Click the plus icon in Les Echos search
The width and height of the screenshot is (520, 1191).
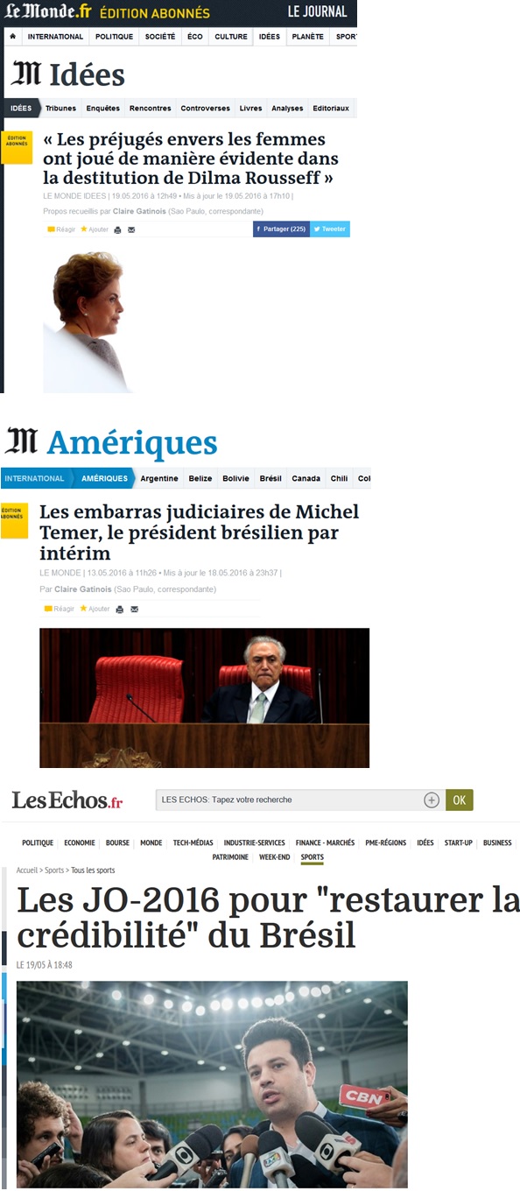pyautogui.click(x=432, y=800)
